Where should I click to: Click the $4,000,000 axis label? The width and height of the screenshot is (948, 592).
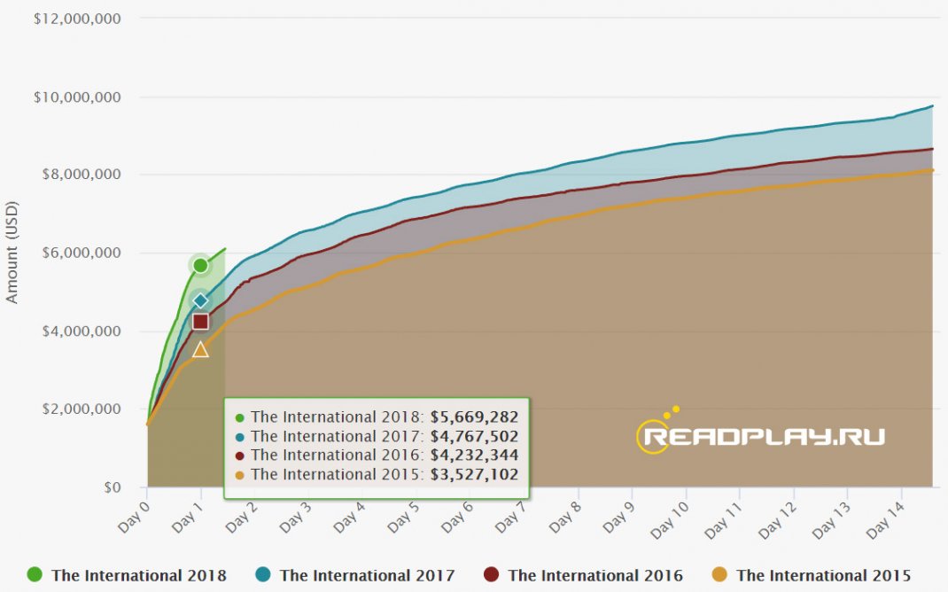pyautogui.click(x=81, y=331)
